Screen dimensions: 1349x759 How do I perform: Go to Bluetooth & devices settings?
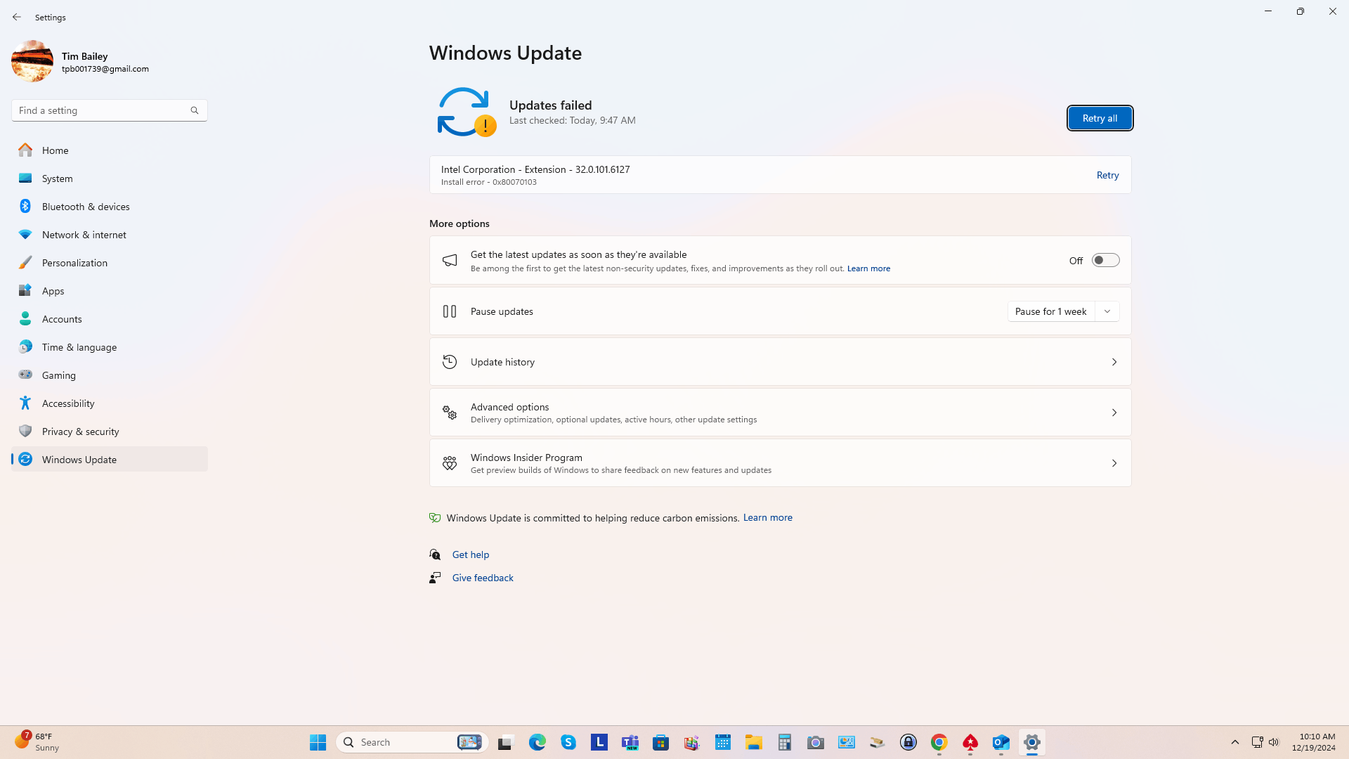tap(110, 207)
